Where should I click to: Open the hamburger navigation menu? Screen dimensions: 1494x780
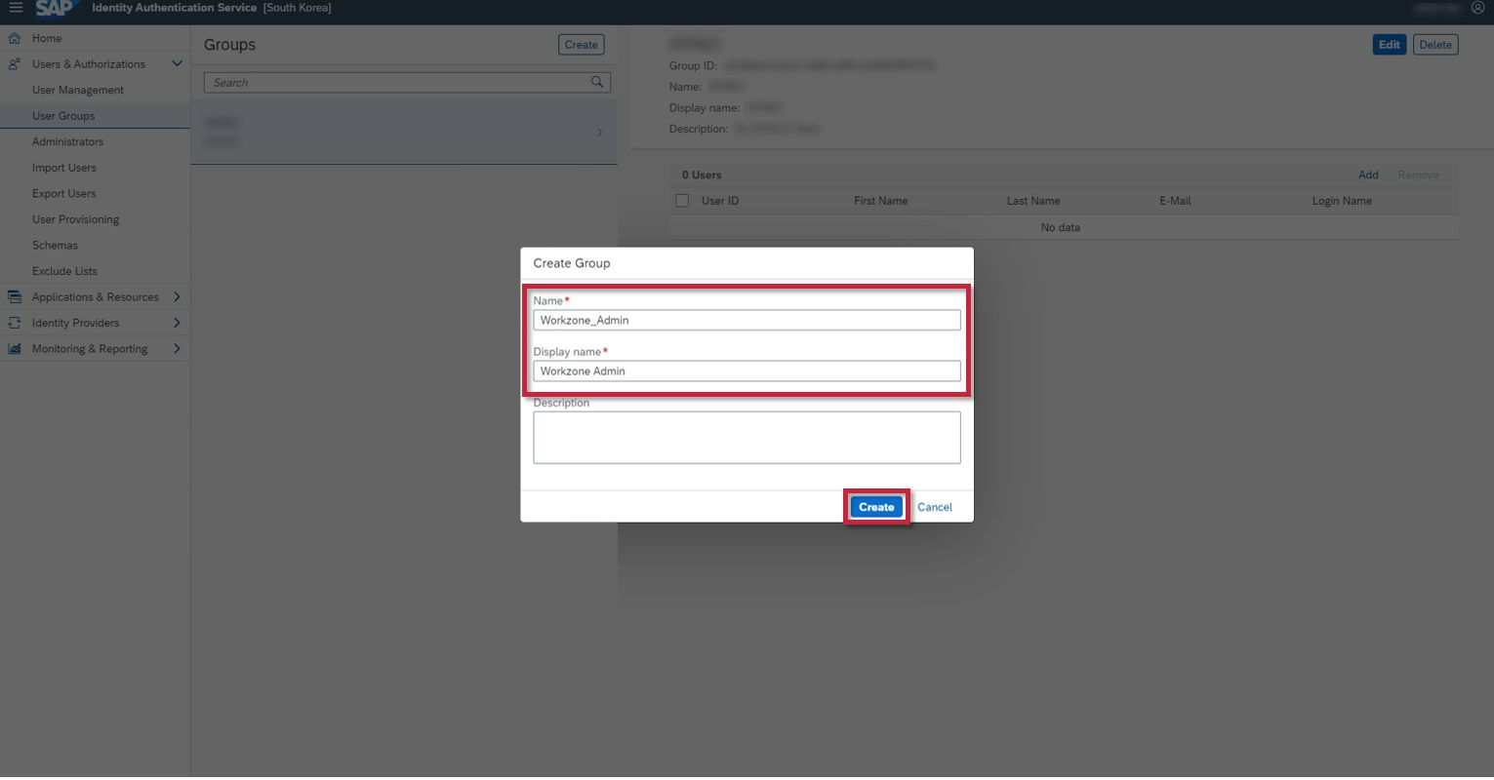[x=16, y=8]
